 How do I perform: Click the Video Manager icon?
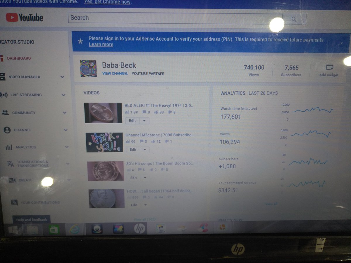[2, 77]
